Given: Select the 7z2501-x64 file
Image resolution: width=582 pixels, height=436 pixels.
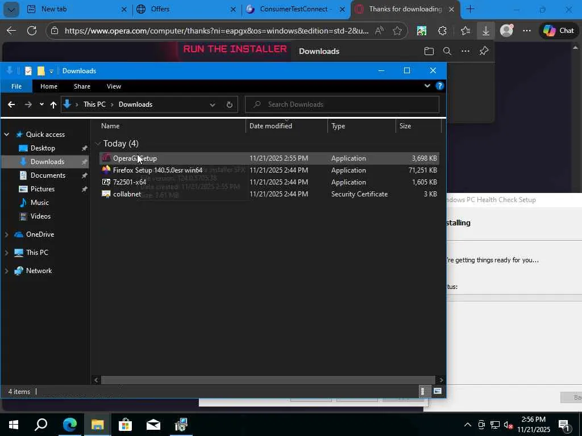Looking at the screenshot, I should 269,182.
